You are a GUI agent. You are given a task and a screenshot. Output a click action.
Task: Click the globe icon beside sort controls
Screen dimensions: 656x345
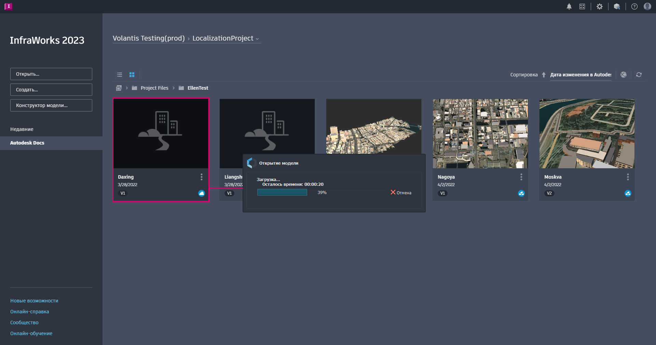tap(624, 75)
